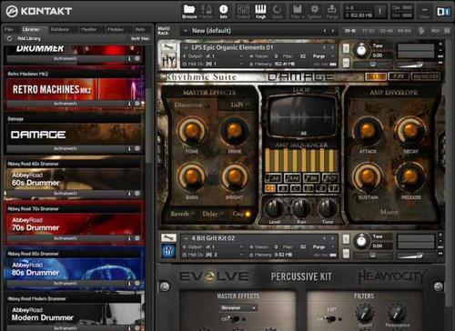Select the Abbey Road 80s Drummer library banner
The height and width of the screenshot is (331, 455).
[74, 268]
